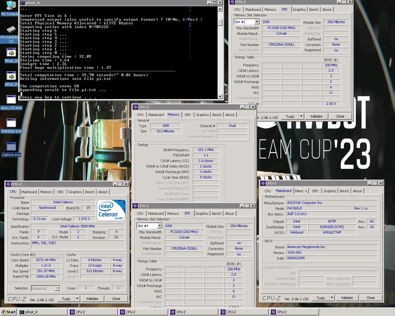This screenshot has height=316, width=395.
Task: Select the capture.exe desktop icon
Action: pyautogui.click(x=11, y=150)
